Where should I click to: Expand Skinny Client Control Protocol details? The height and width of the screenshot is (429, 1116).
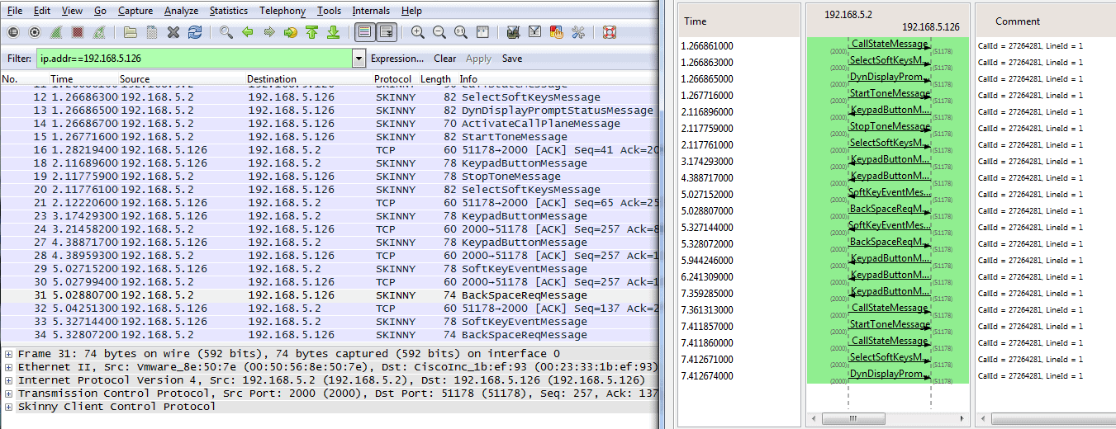coord(8,407)
